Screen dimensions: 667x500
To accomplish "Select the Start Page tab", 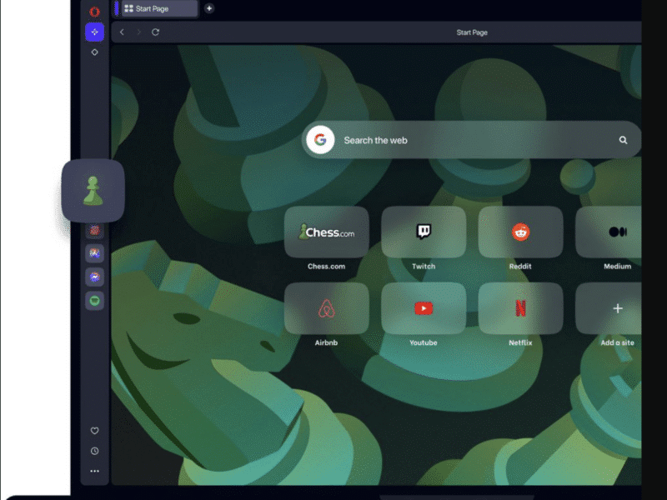I will pyautogui.click(x=157, y=8).
